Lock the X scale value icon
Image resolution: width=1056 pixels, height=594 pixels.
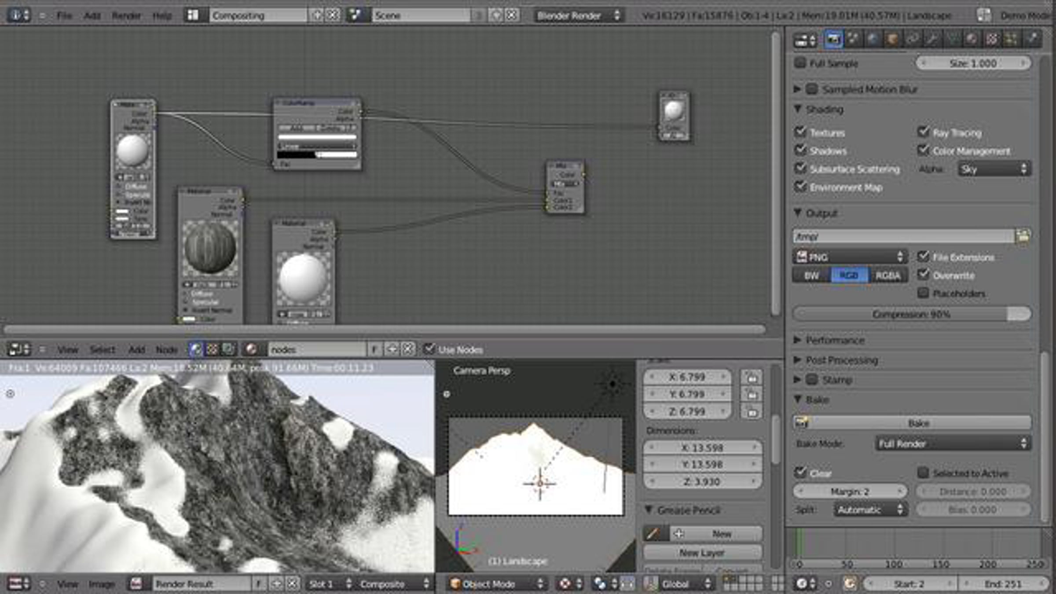coord(752,377)
